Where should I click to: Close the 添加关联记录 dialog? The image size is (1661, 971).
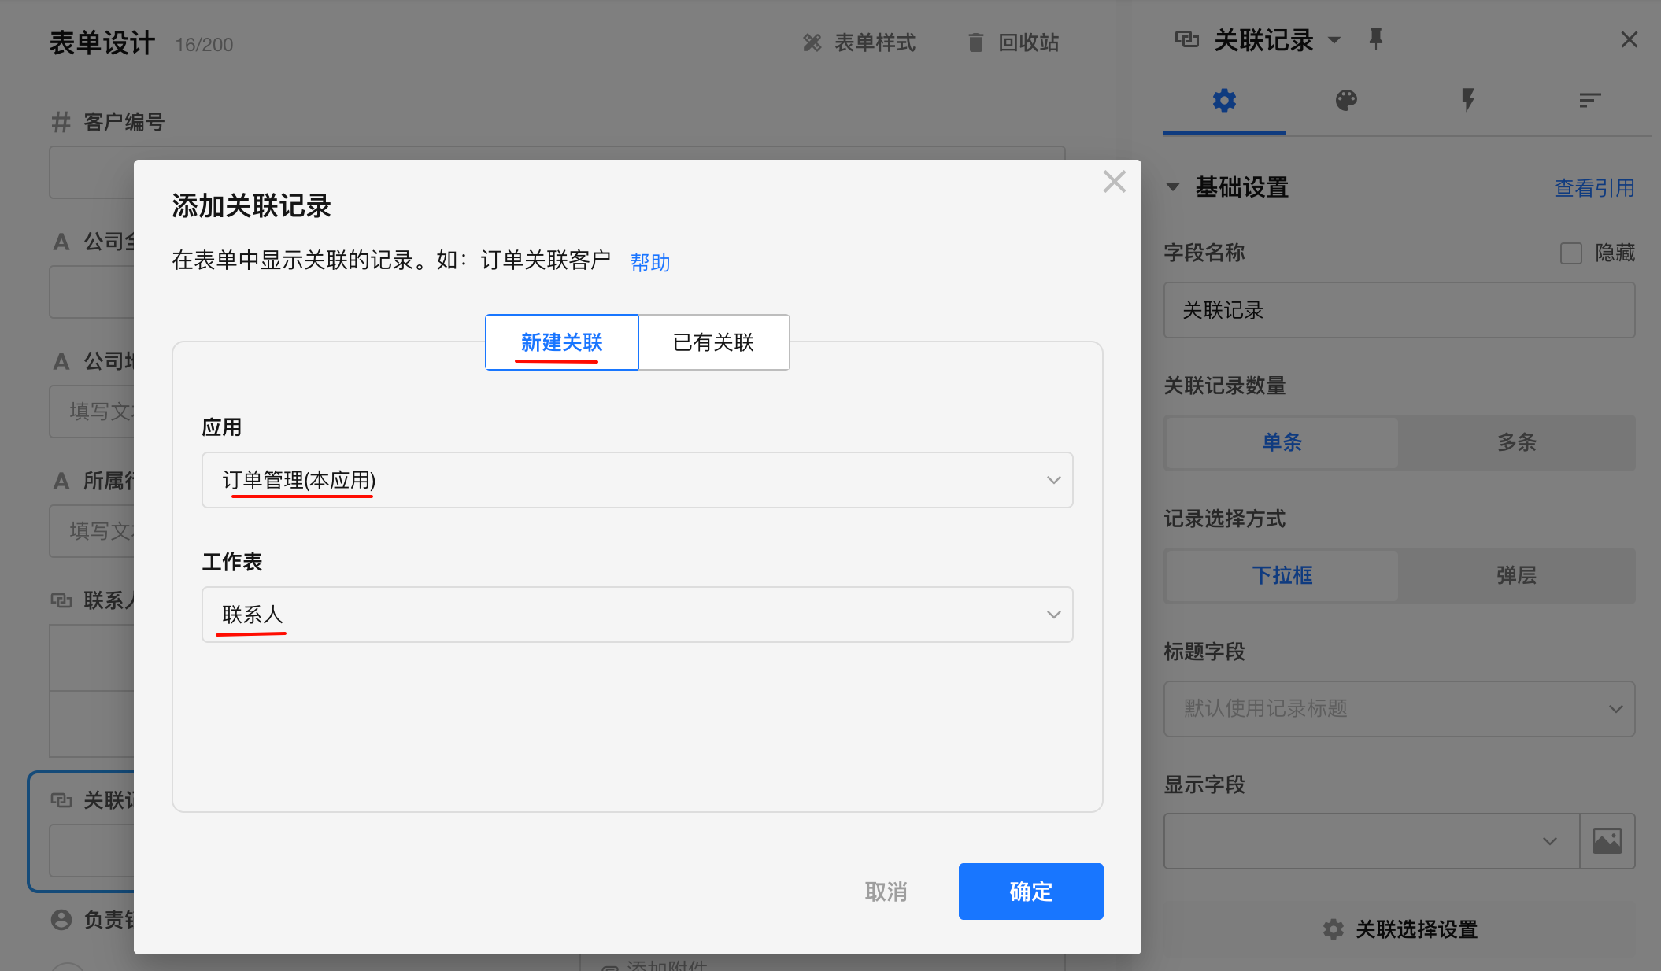coord(1114,182)
